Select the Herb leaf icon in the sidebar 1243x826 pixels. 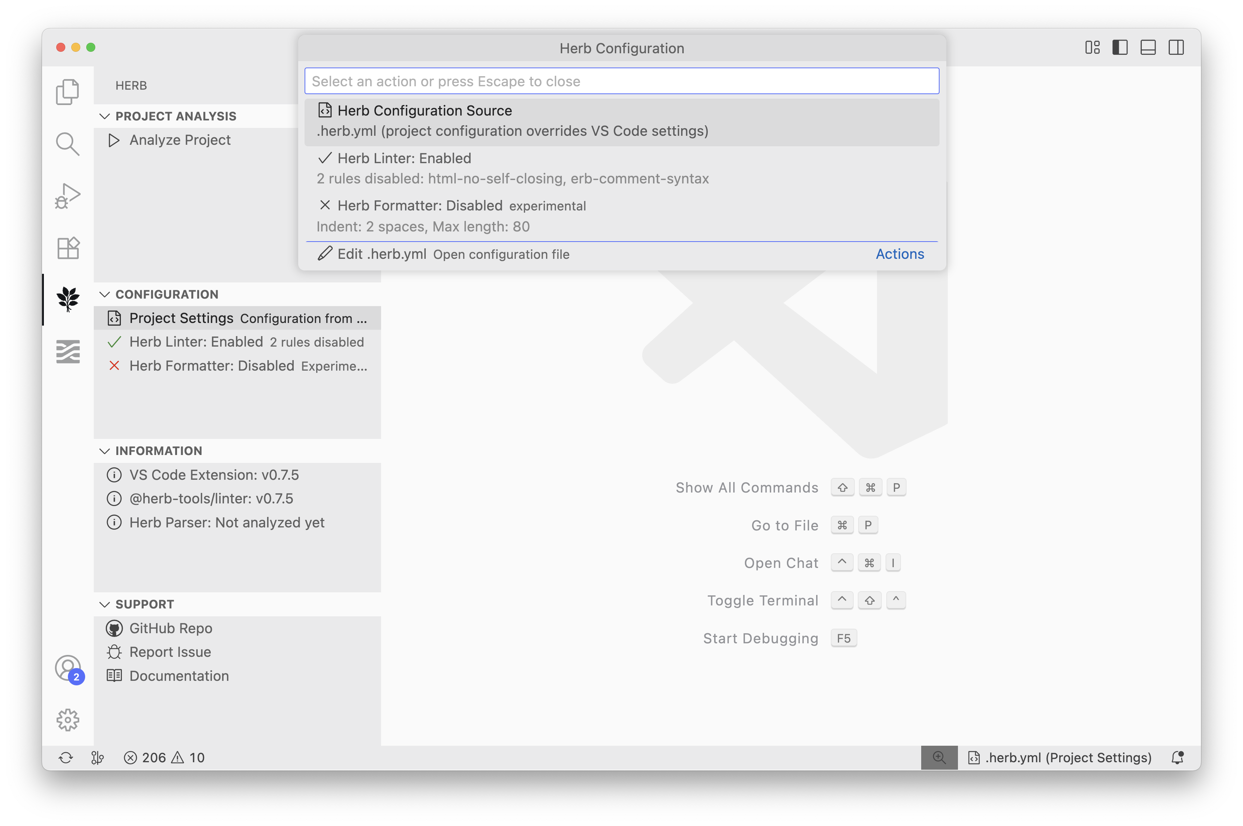point(68,300)
